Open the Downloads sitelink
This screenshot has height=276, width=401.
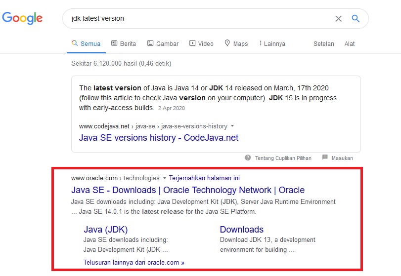coord(242,230)
